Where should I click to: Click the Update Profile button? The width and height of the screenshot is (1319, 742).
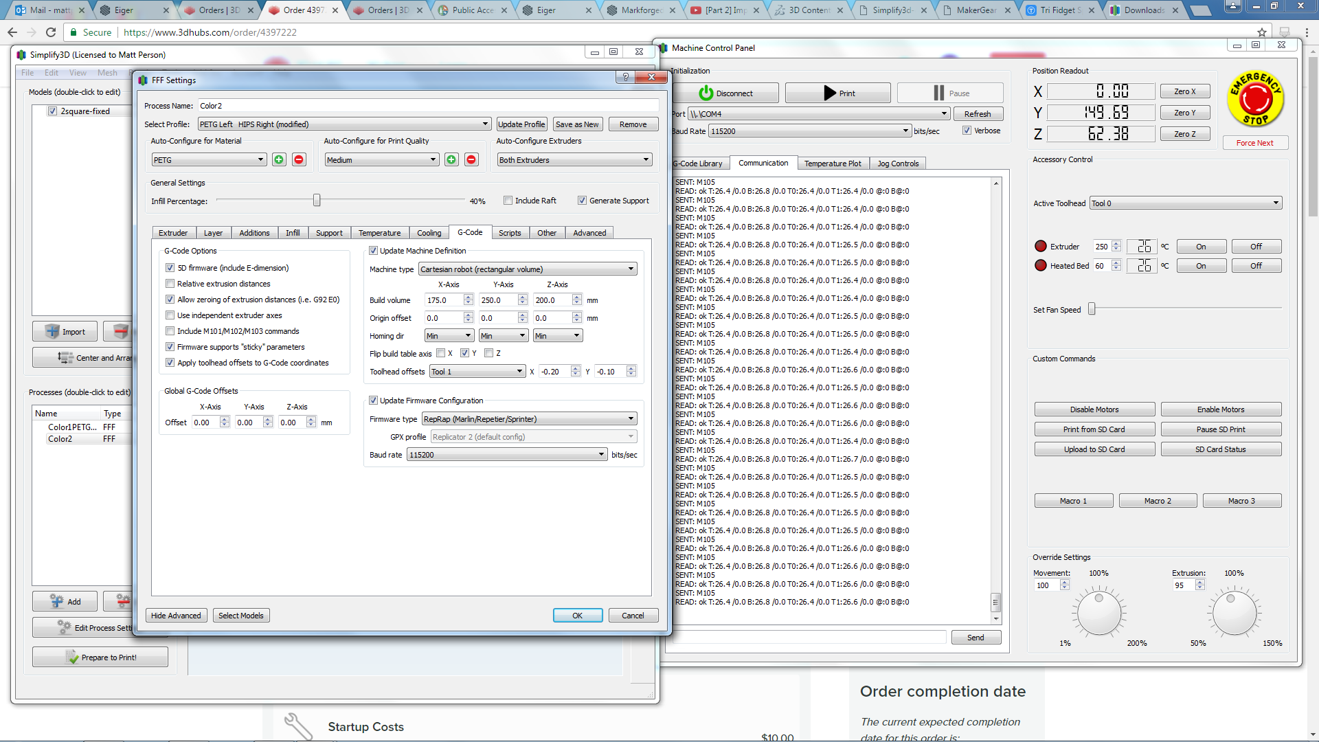[521, 124]
